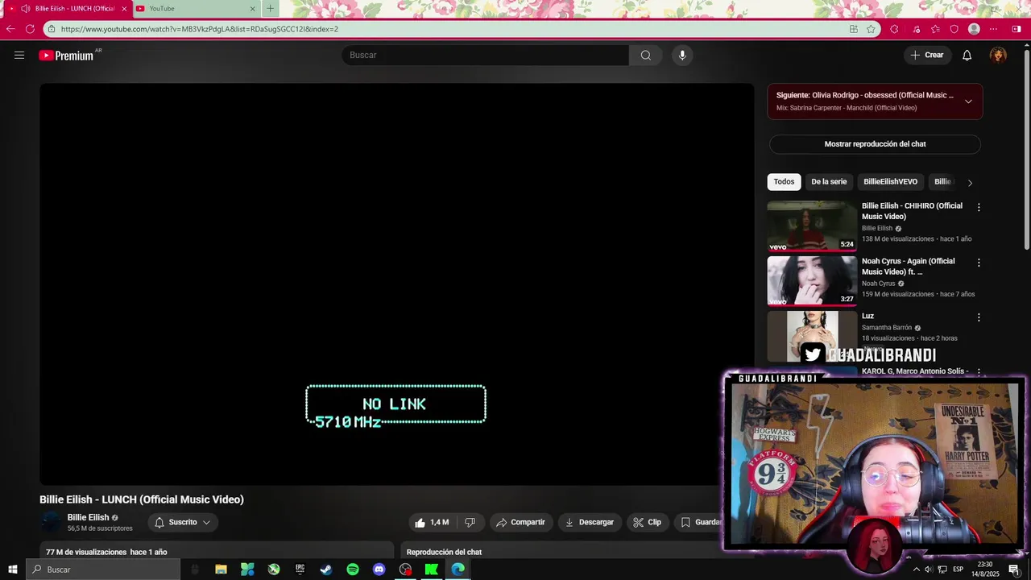Reload the current page

30,29
